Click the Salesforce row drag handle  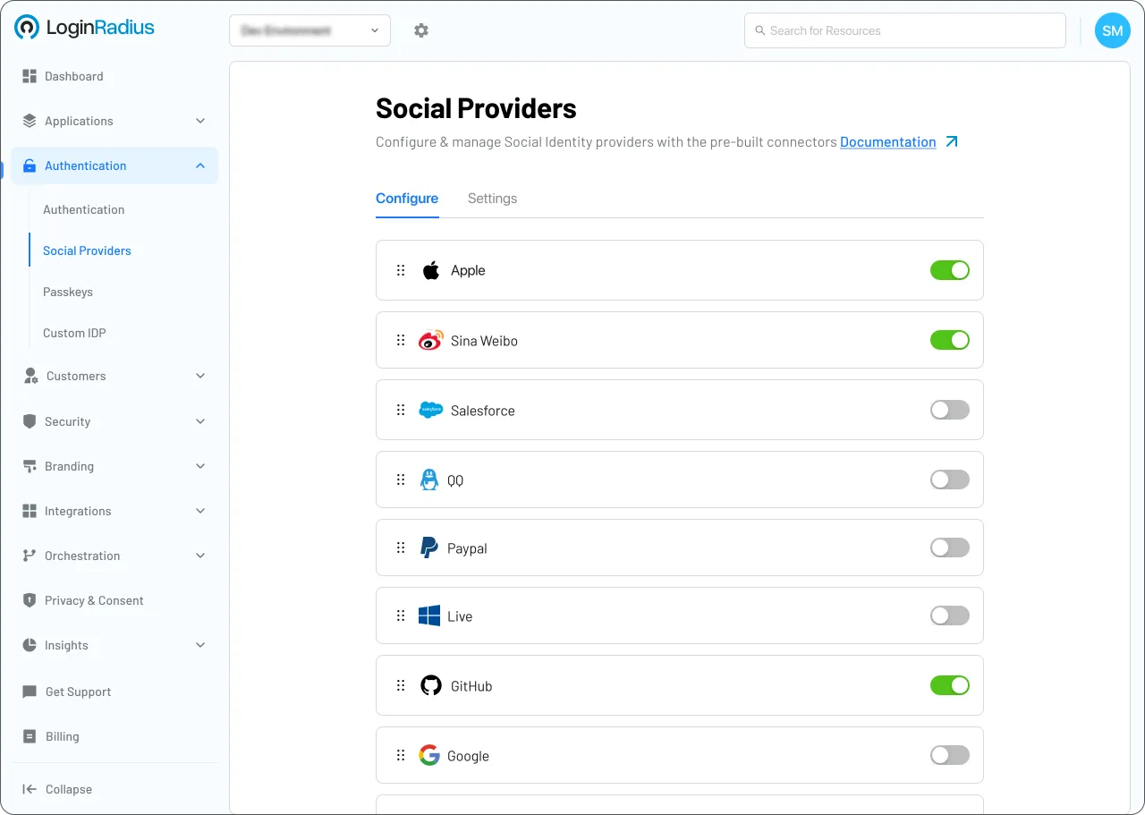click(x=401, y=410)
